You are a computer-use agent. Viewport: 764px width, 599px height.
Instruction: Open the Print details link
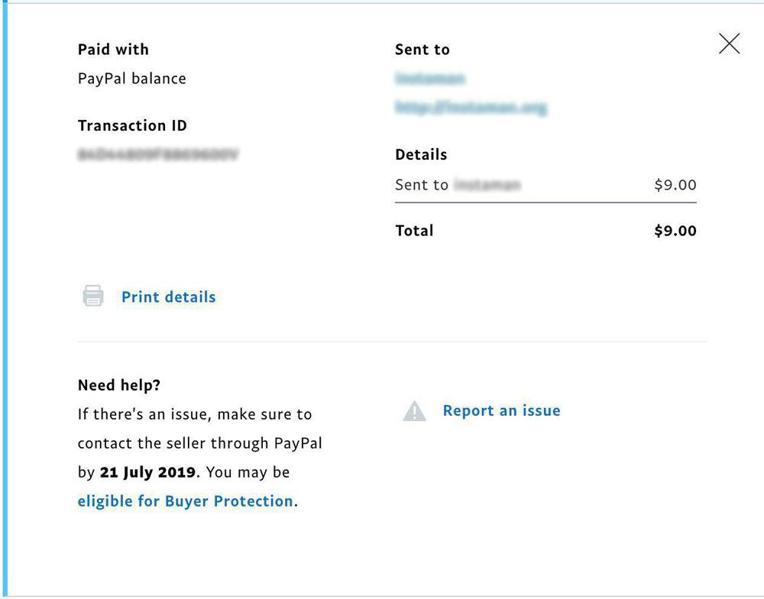tap(169, 296)
